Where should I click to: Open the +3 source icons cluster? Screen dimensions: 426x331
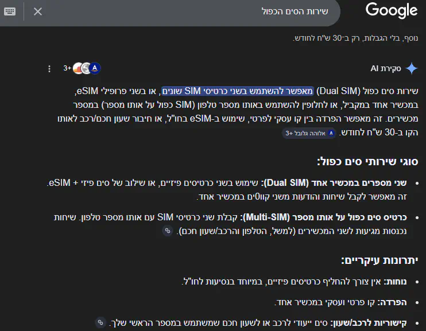click(x=82, y=69)
